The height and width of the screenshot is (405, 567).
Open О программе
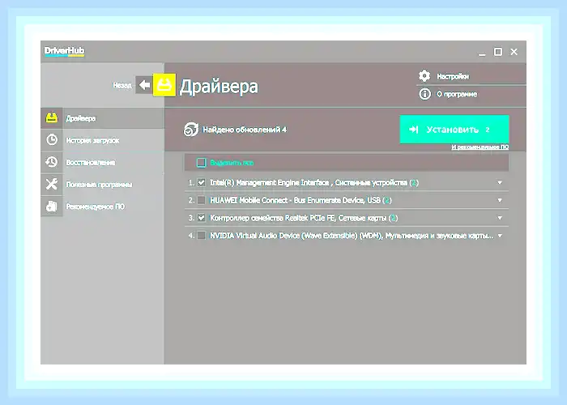457,94
